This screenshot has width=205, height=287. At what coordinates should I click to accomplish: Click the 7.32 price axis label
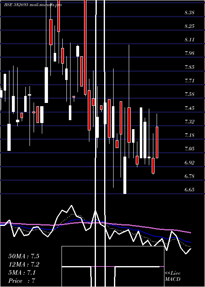click(x=189, y=121)
